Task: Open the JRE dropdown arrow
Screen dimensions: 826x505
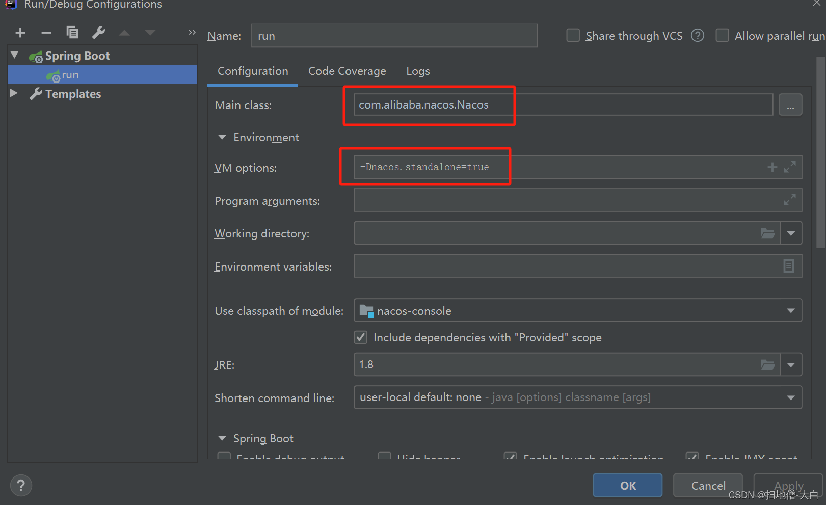Action: [x=791, y=365]
